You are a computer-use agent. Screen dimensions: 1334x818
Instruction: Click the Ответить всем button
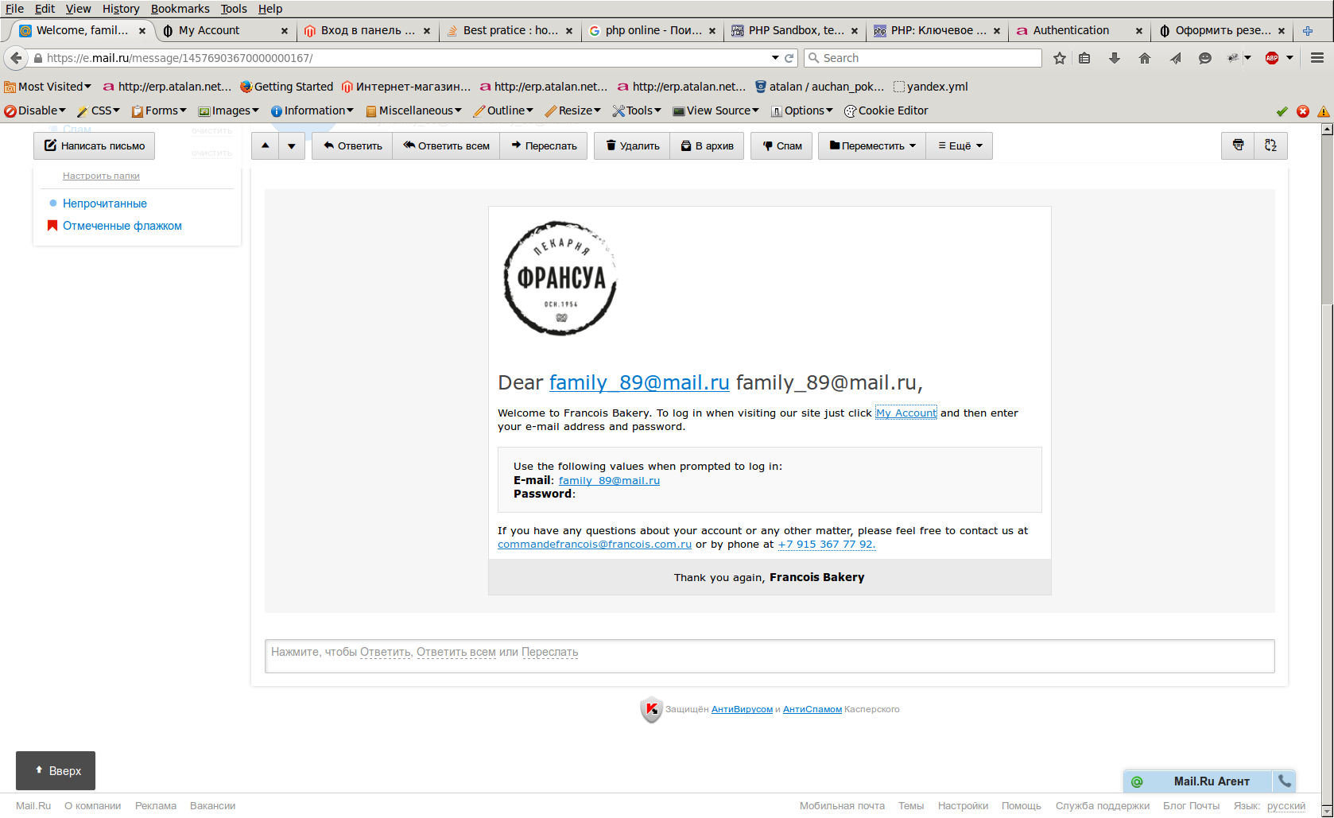446,145
